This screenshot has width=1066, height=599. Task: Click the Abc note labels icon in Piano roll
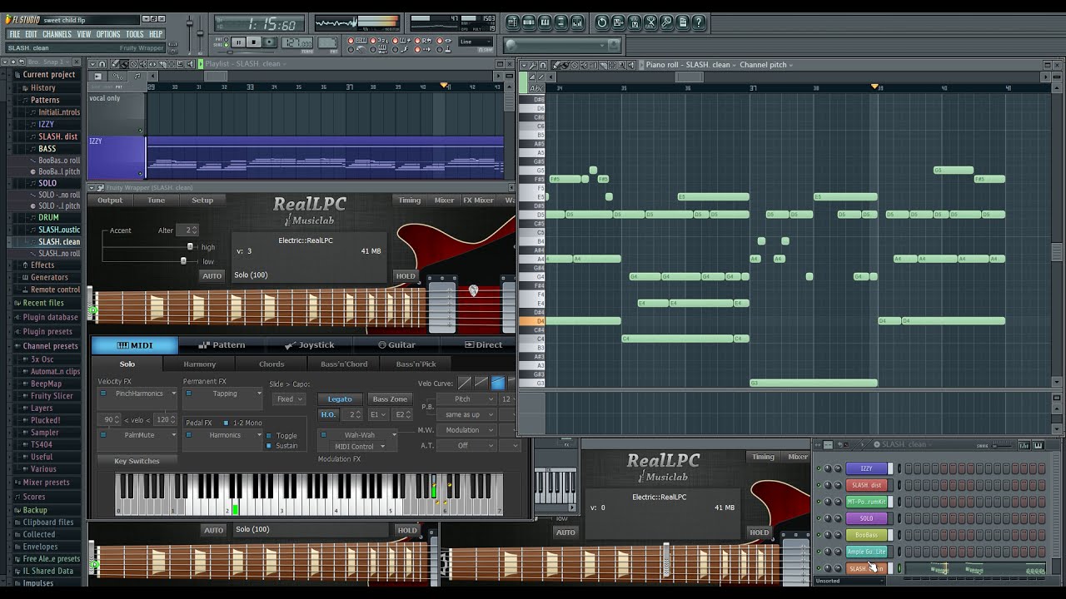tap(536, 88)
